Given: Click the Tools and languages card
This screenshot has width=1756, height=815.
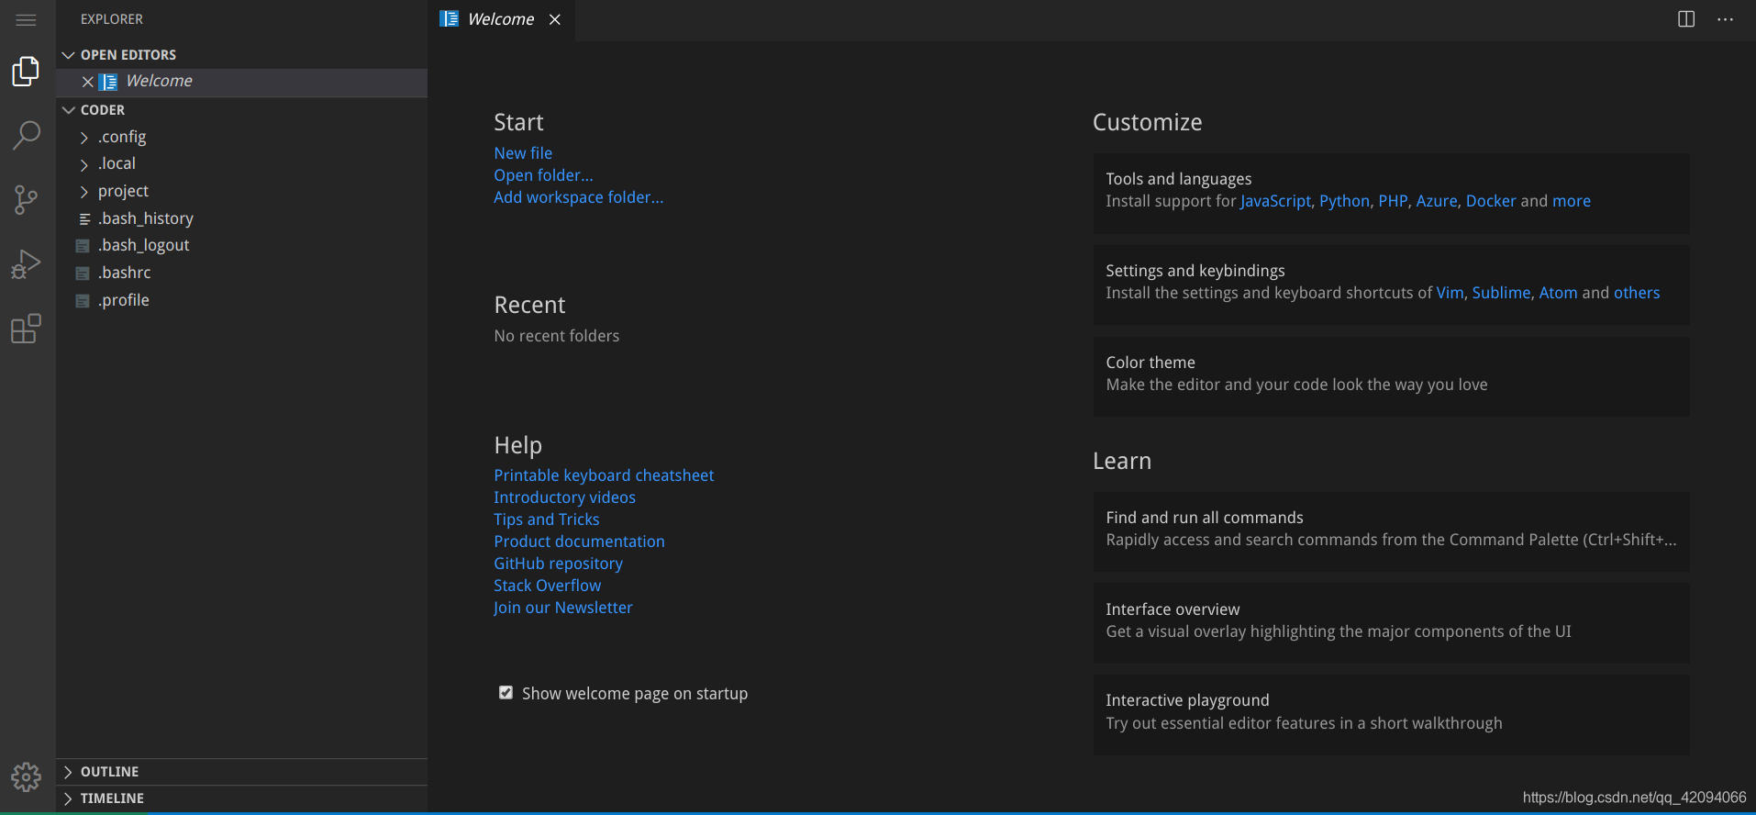Looking at the screenshot, I should pyautogui.click(x=1391, y=193).
